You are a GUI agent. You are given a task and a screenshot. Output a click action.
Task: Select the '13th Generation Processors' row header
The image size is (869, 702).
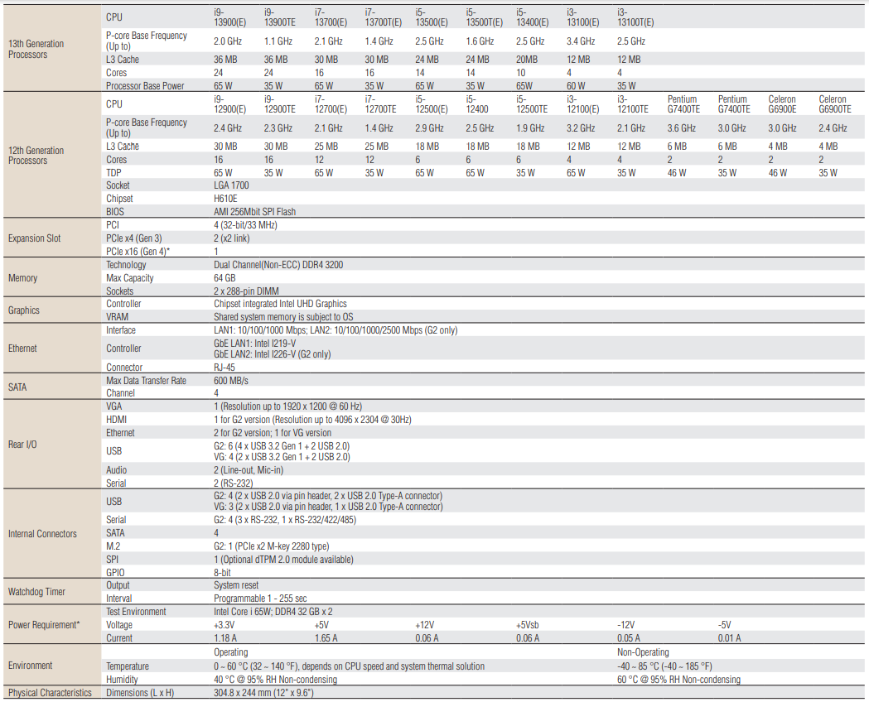[36, 50]
